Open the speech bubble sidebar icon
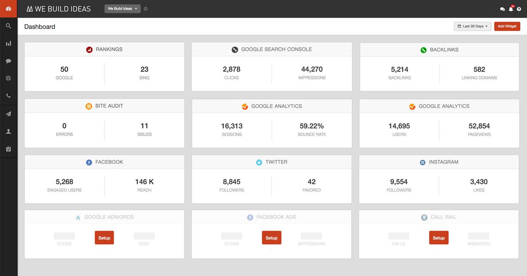527x276 pixels. (x=8, y=61)
